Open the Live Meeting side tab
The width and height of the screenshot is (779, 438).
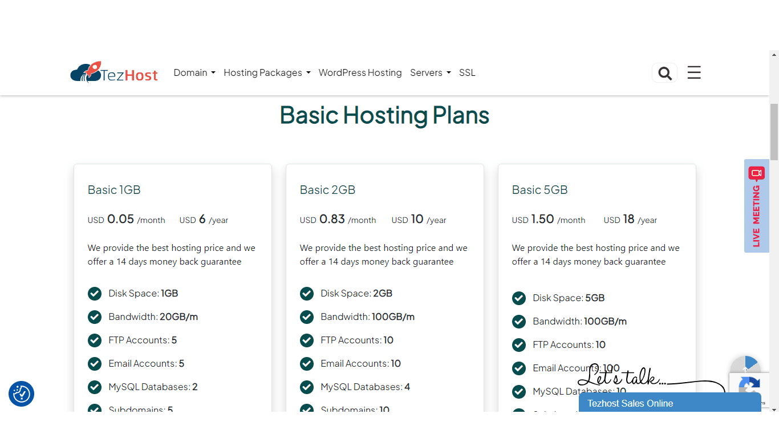(756, 206)
